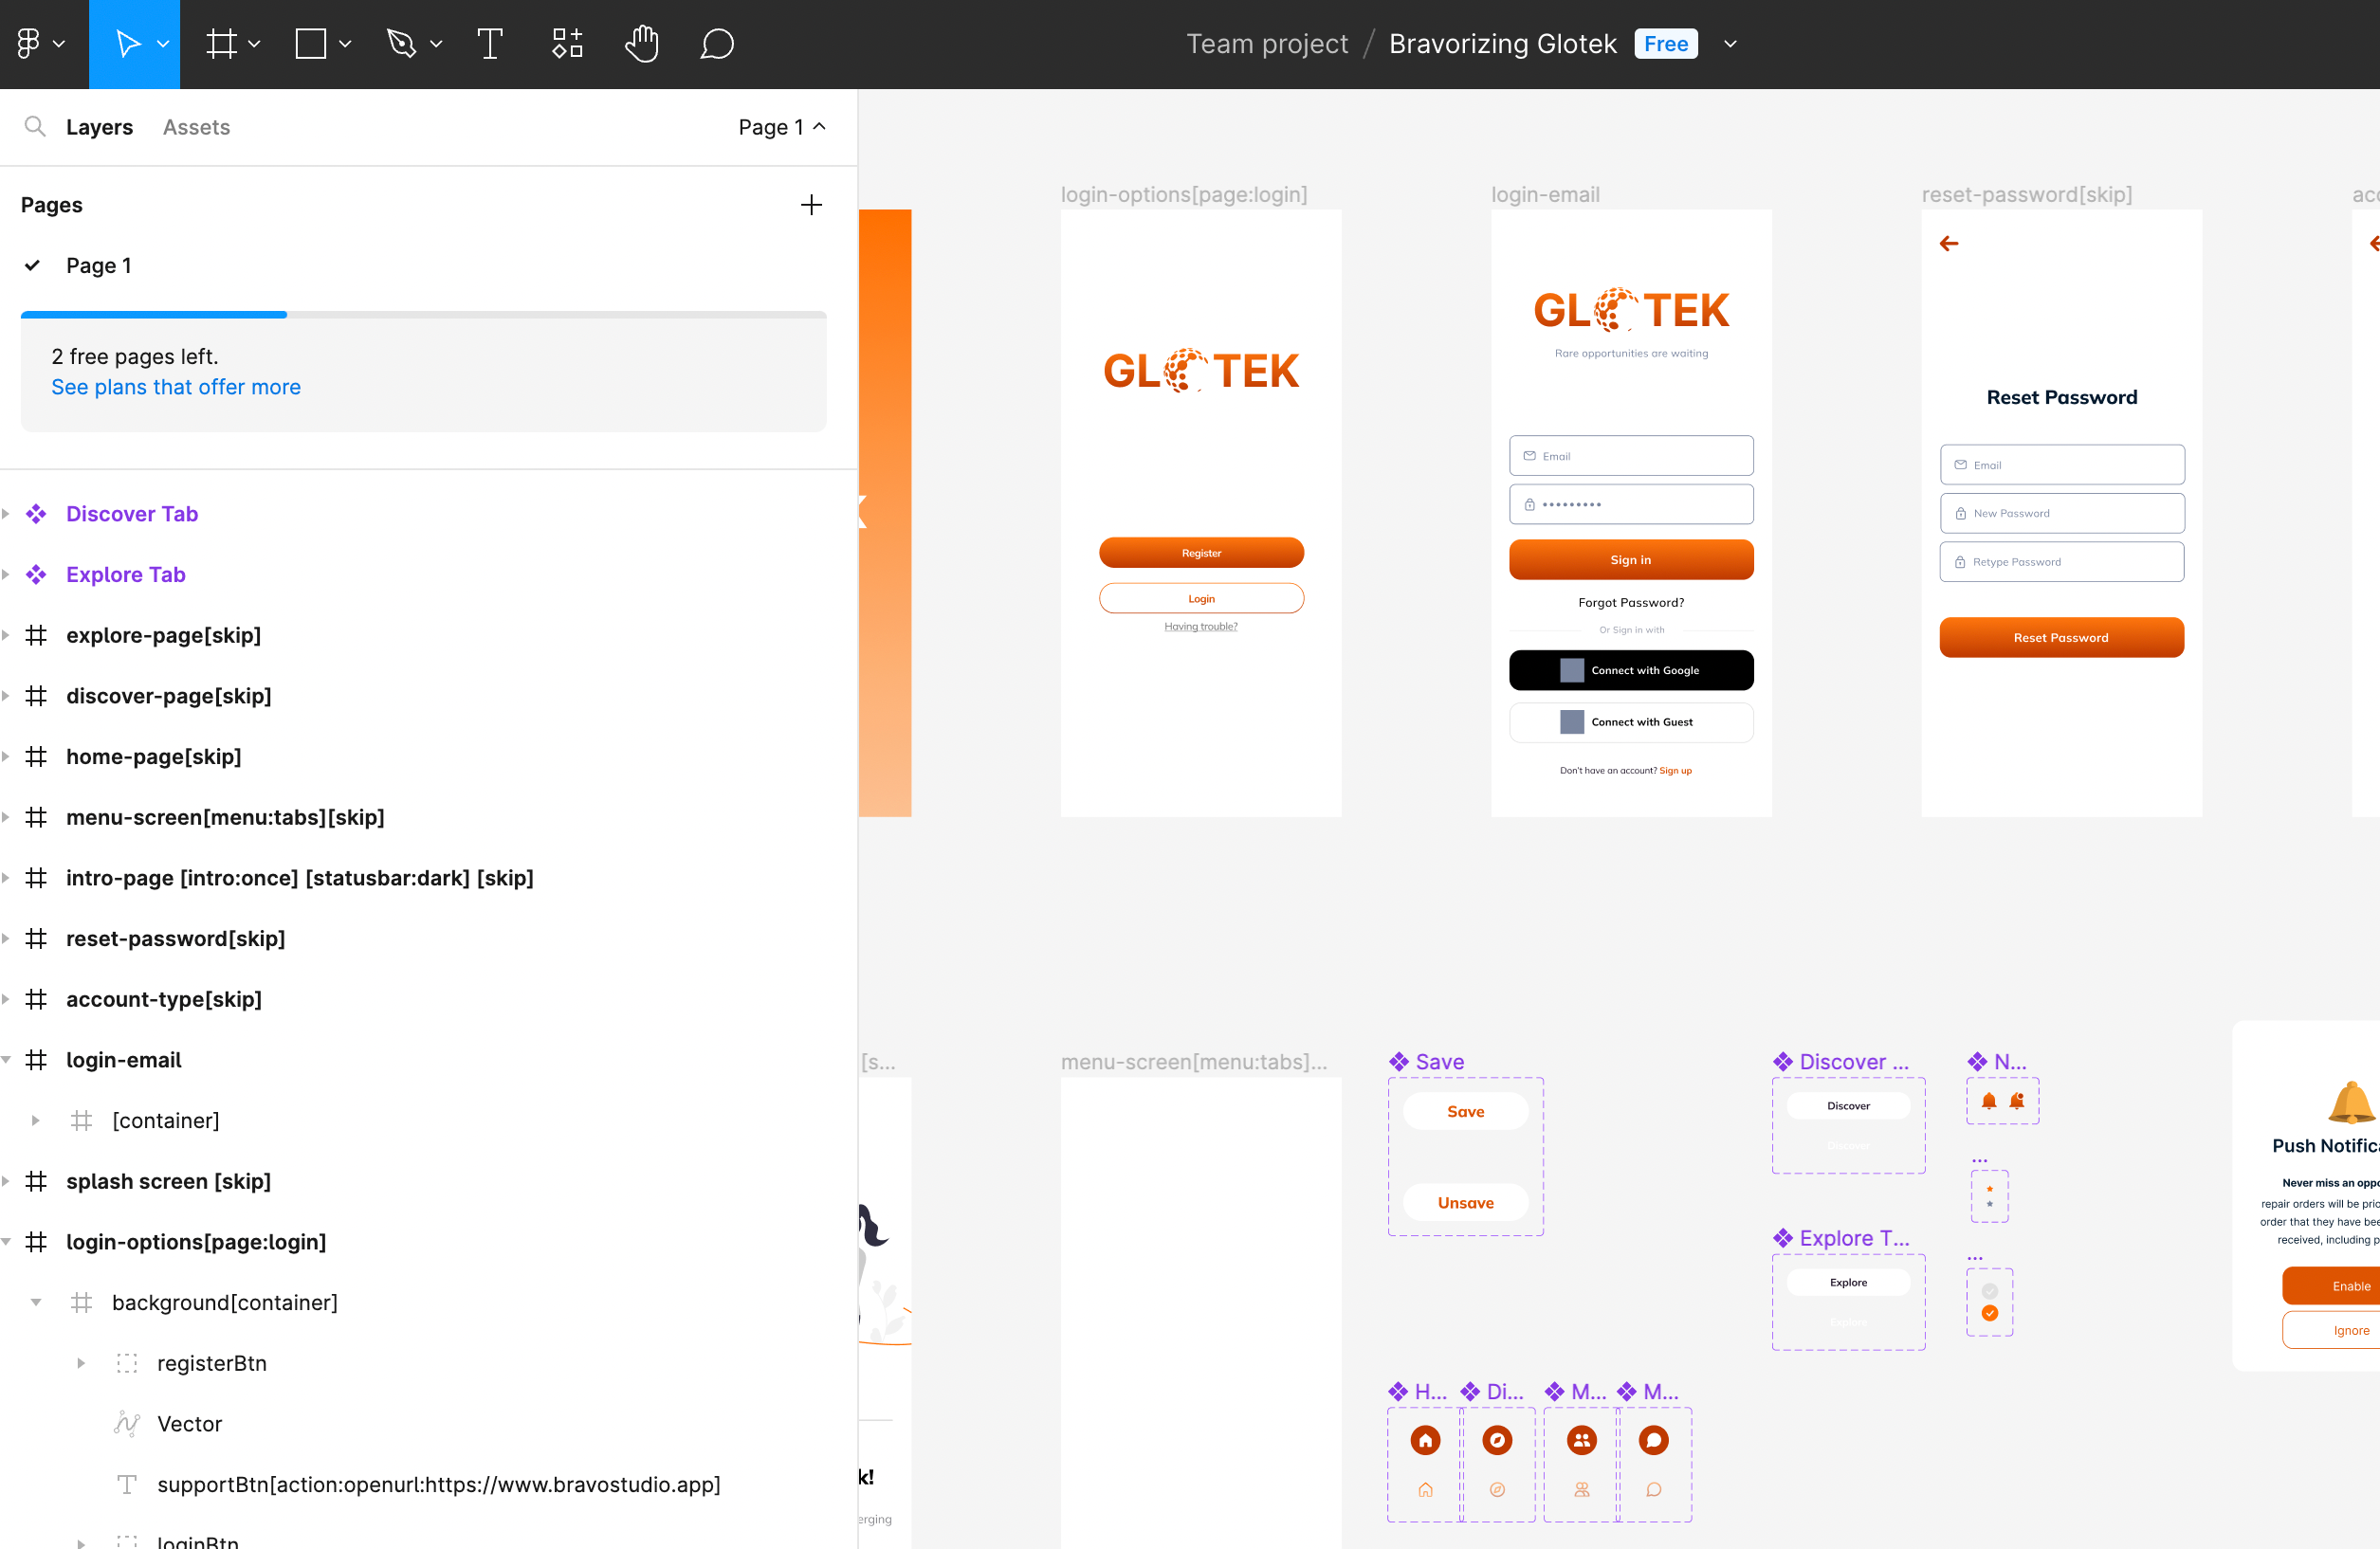Viewport: 2380px width, 1549px height.
Task: Expand the [container] layer
Action: pos(36,1120)
